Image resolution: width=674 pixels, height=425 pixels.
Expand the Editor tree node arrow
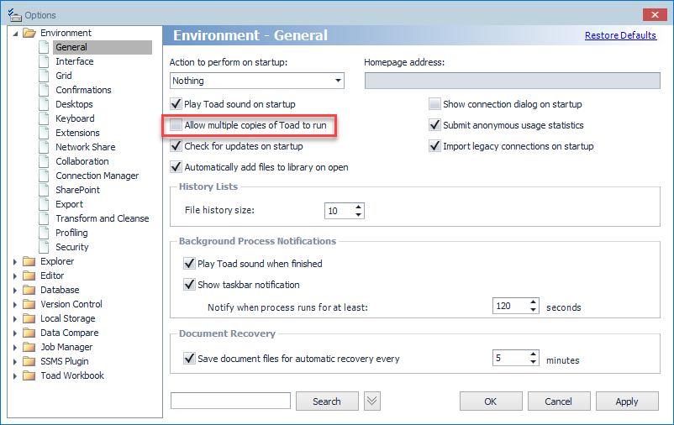(x=15, y=275)
